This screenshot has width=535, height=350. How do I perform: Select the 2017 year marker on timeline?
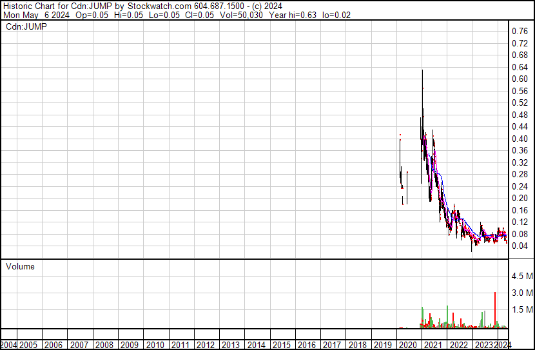click(332, 345)
